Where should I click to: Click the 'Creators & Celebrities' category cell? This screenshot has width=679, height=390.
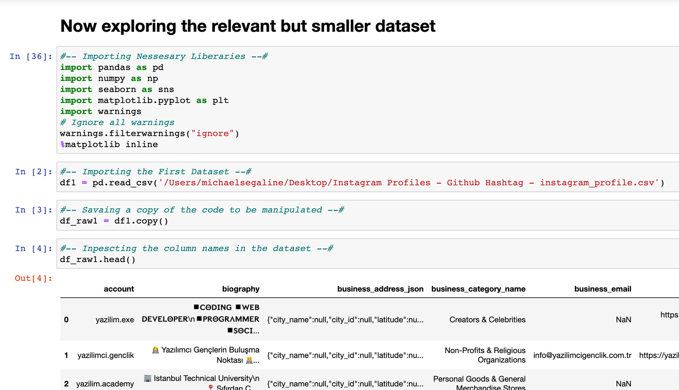(x=487, y=320)
